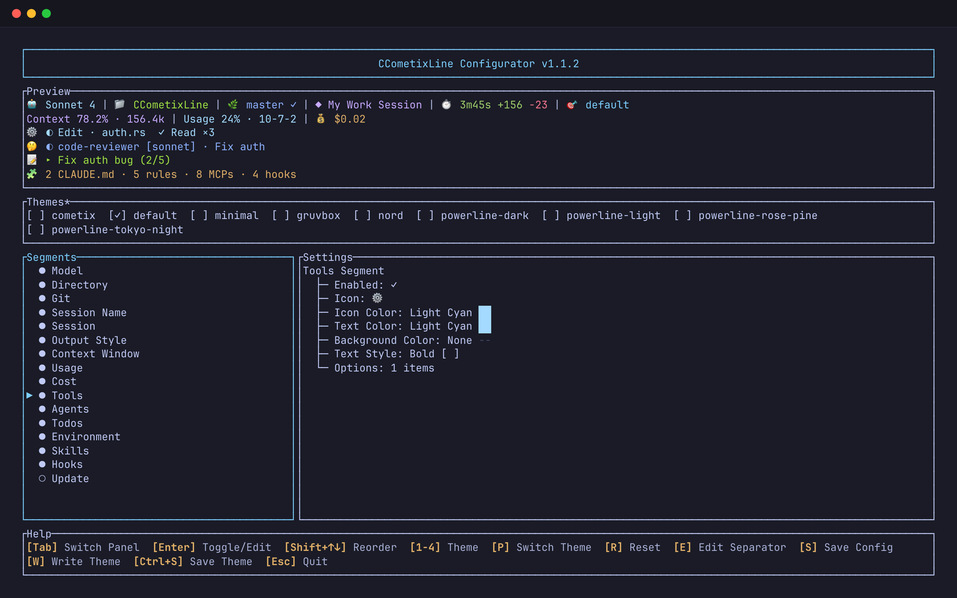Click the Text Color light cyan swatch
This screenshot has height=598, width=957.
coord(485,326)
